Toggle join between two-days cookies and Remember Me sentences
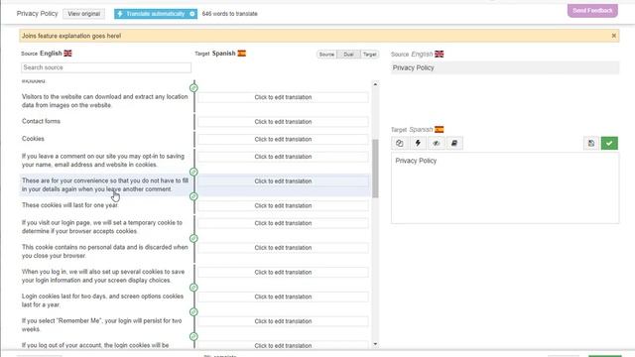The width and height of the screenshot is (635, 357). (x=194, y=312)
